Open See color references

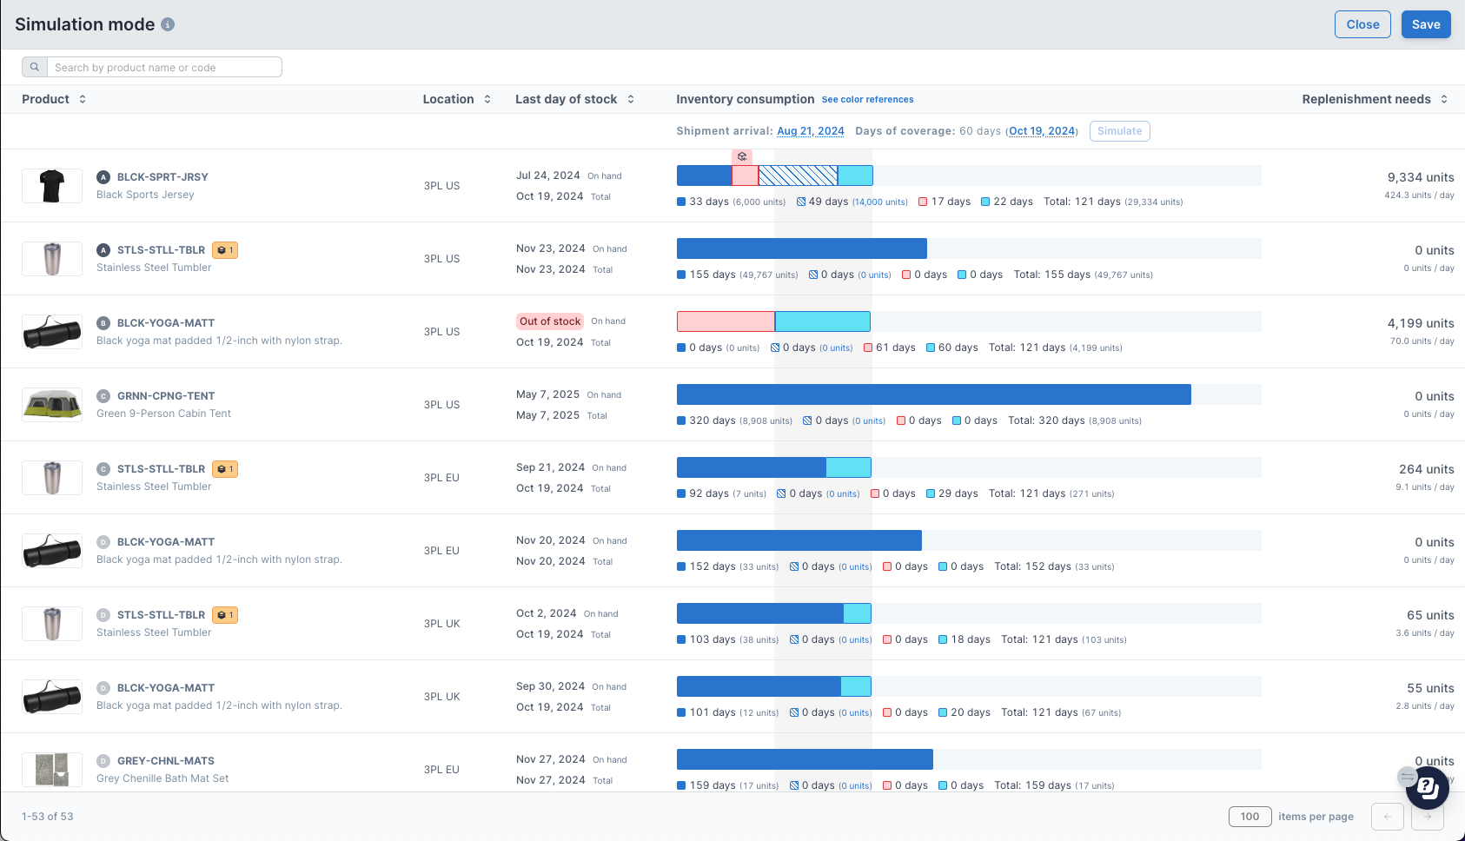867,99
